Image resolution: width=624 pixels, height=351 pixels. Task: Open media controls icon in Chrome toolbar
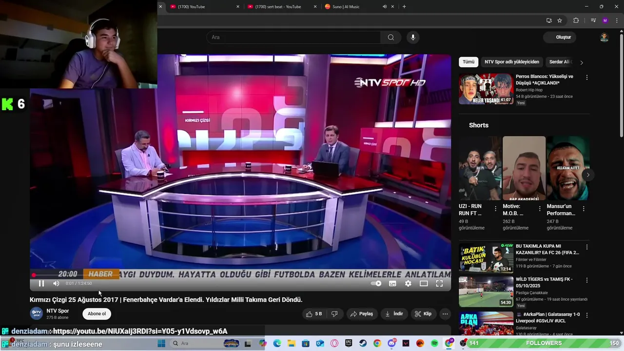coord(593,20)
